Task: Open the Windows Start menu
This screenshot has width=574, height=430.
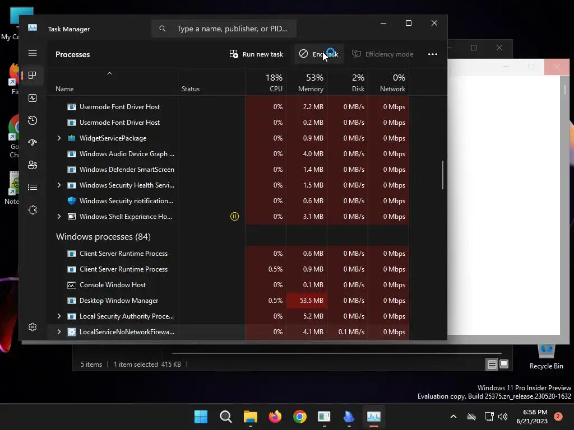Action: 201,417
